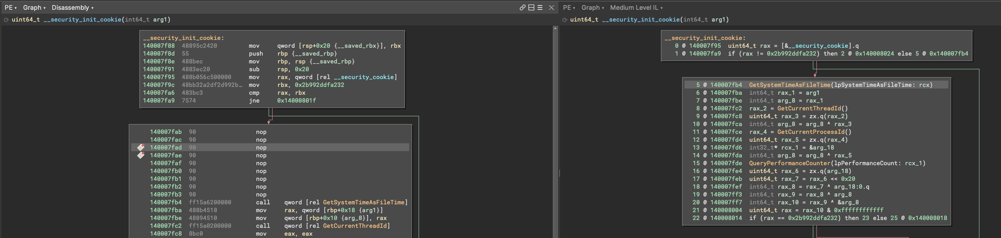Screen dimensions: 1001x238
Task: Click QueryPerformanceCounter in MLIL instruction 15
Action: (x=790, y=163)
